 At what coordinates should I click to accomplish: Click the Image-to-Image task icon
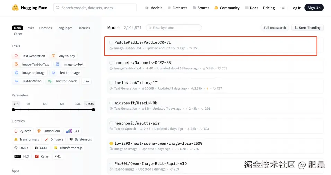16,72
